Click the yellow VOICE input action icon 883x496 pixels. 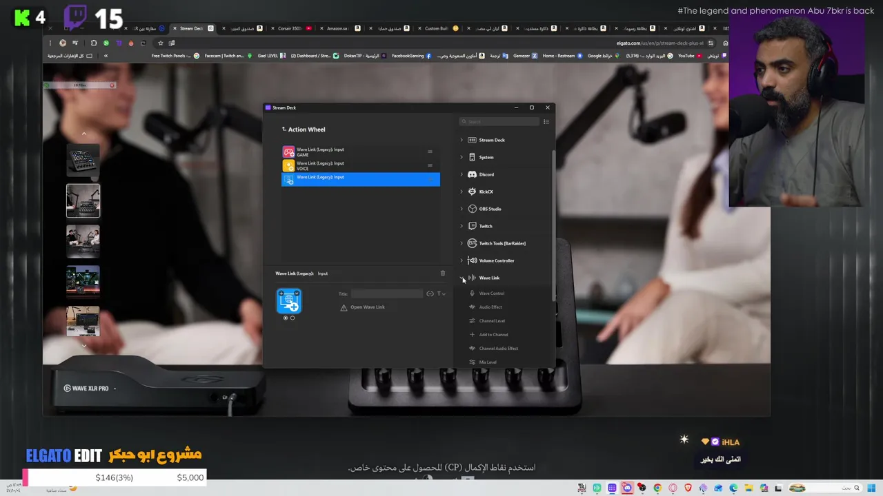[288, 165]
